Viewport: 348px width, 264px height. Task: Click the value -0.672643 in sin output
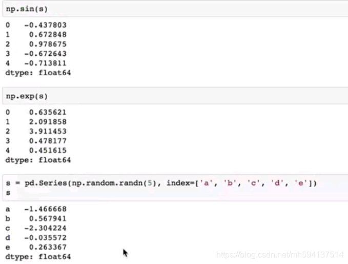pos(45,54)
